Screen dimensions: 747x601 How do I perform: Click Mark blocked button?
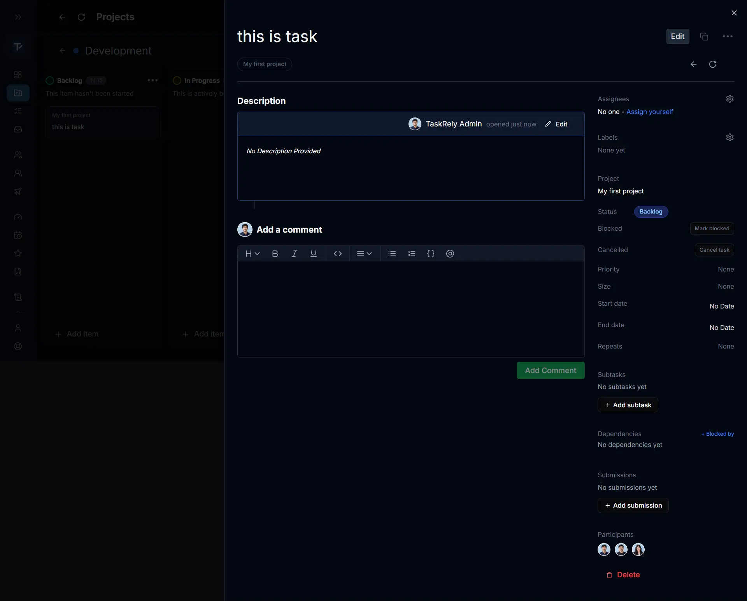coord(712,228)
